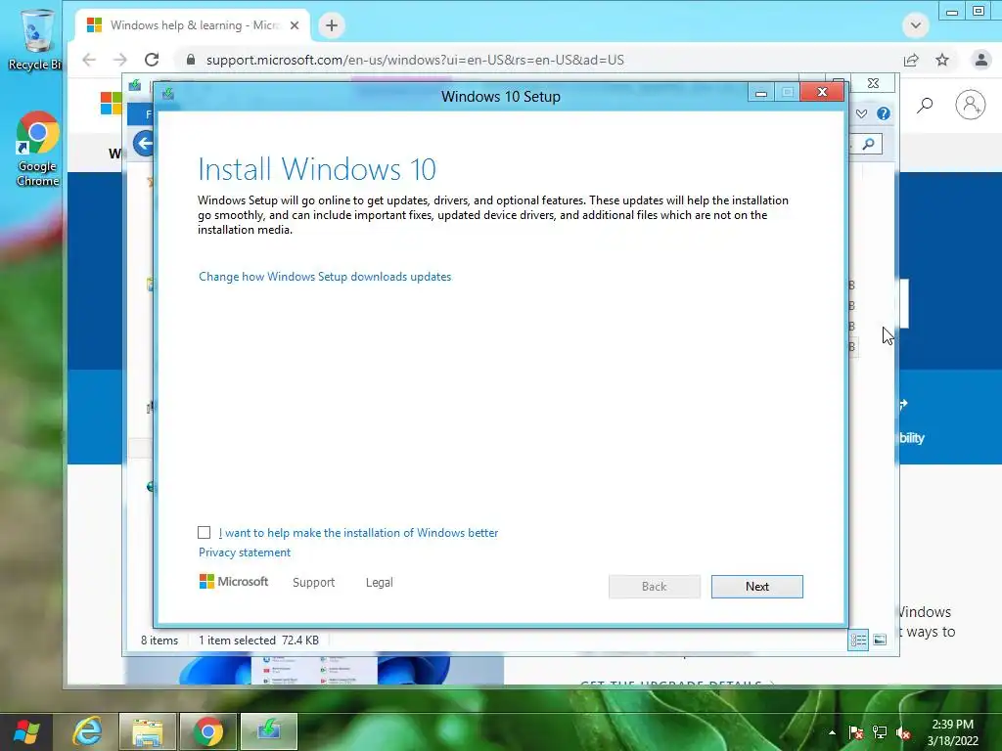
Task: Click the File Explorer search magnifier icon
Action: 868,145
